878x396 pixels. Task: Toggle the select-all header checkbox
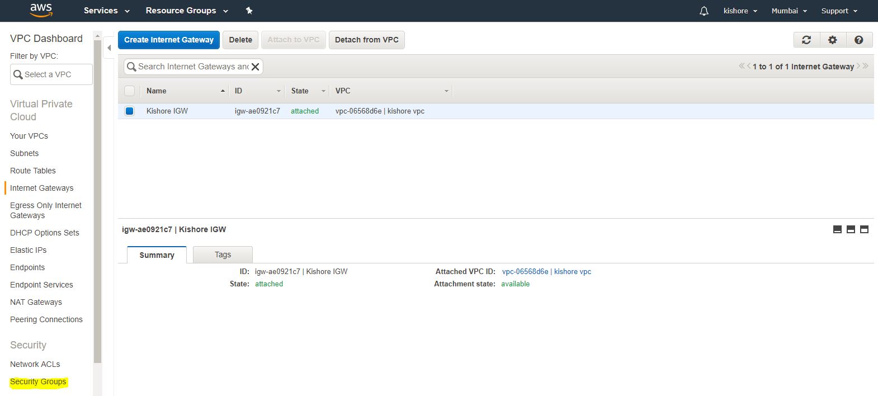click(x=130, y=91)
